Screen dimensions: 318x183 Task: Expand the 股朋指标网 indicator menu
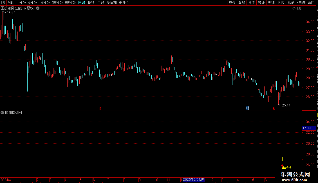[2, 113]
